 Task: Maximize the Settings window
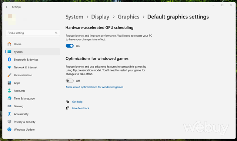(x=222, y=5)
